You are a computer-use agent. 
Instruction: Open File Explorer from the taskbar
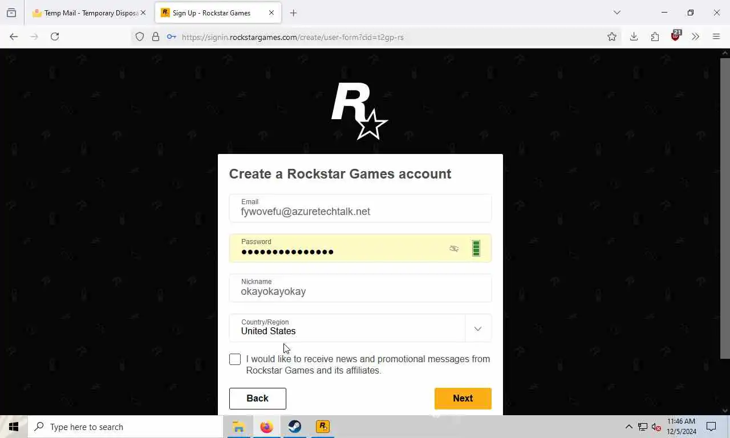pos(238,427)
